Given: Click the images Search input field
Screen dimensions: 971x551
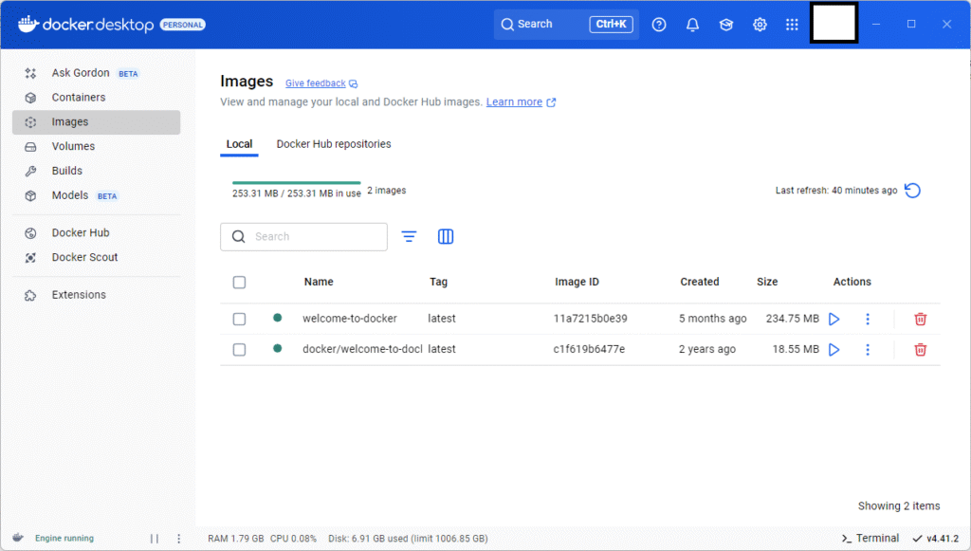Looking at the screenshot, I should 303,236.
